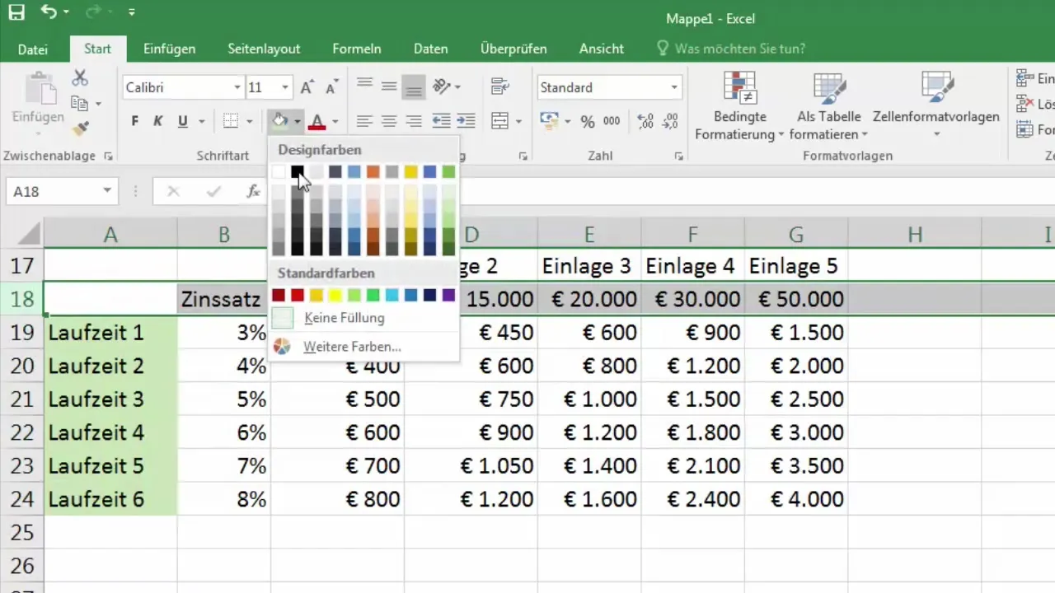
Task: Toggle bold F formatting
Action: pos(134,121)
